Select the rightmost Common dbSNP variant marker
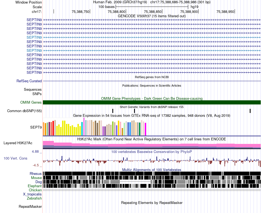Screen dimensions: 261x213 click(x=250, y=111)
